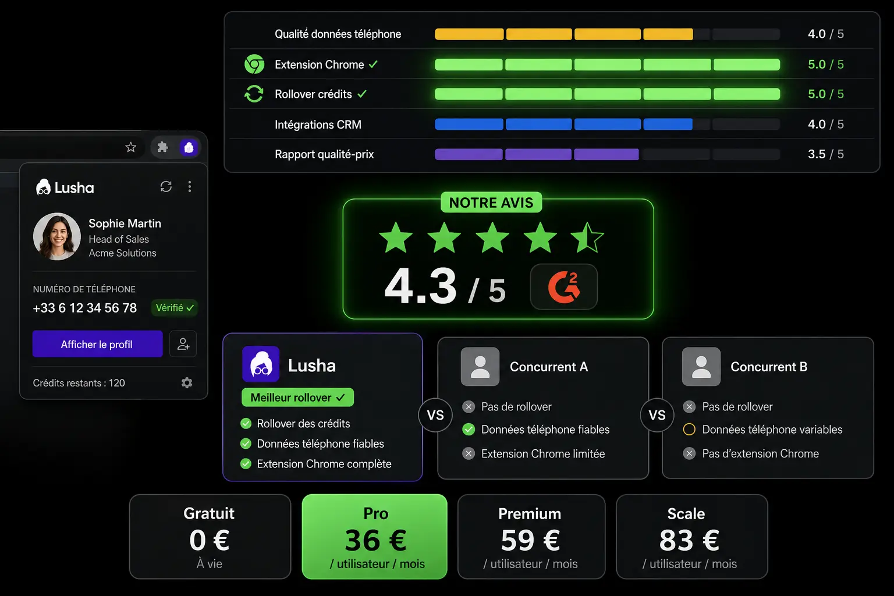Open settings gear beside Crédits restants
The image size is (894, 596).
(187, 383)
